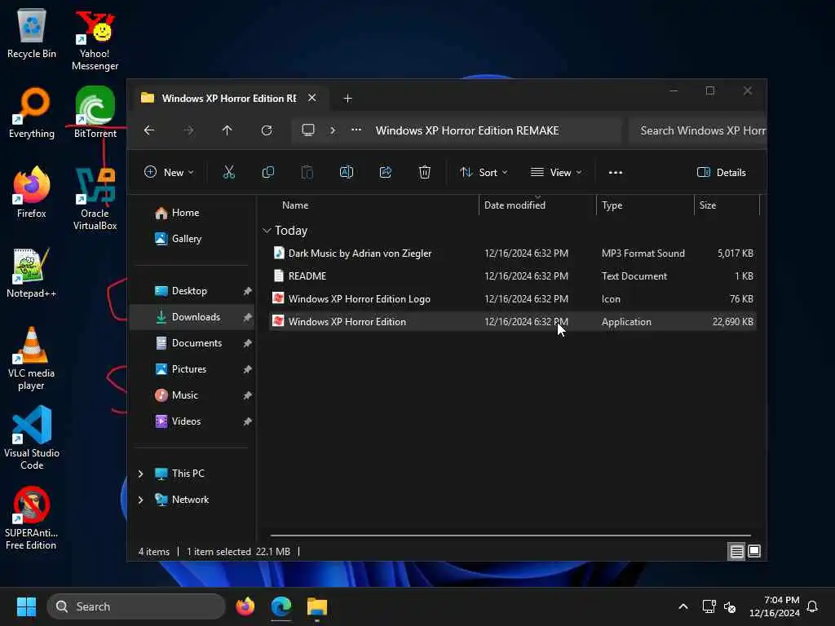Open the address bar ellipsis breadcrumb menu
The height and width of the screenshot is (626, 835).
click(356, 130)
